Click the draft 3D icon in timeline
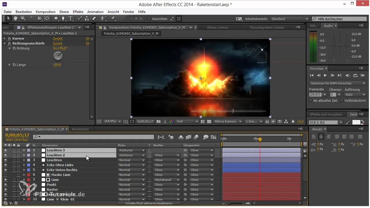The width and height of the screenshot is (370, 208). [x=171, y=137]
